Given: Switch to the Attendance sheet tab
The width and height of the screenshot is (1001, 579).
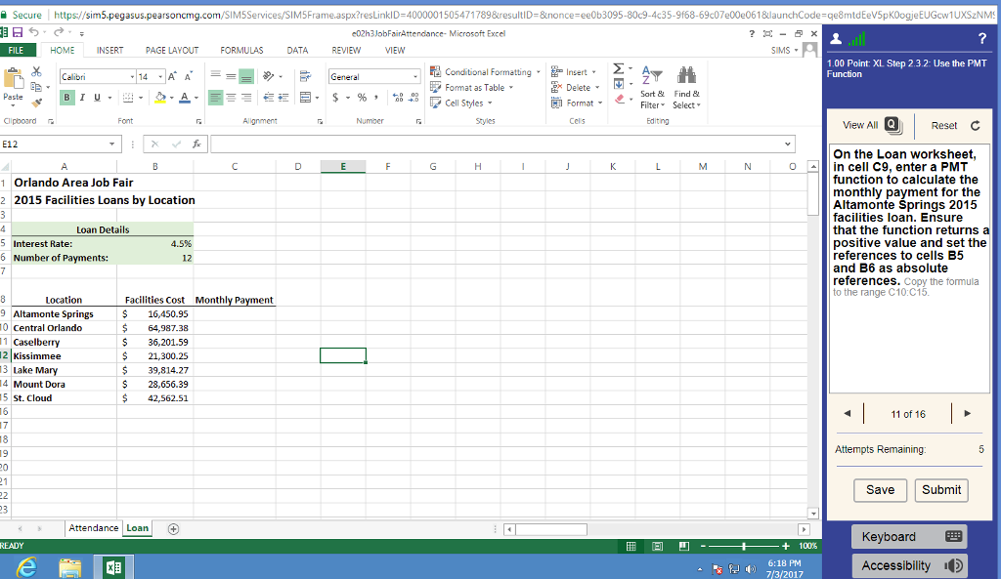Looking at the screenshot, I should coord(93,528).
